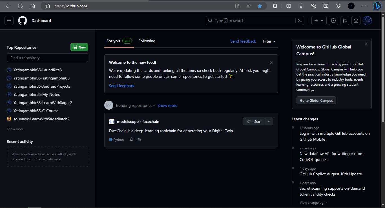
Task: Open the Edge browser profile icon
Action: click(351, 6)
